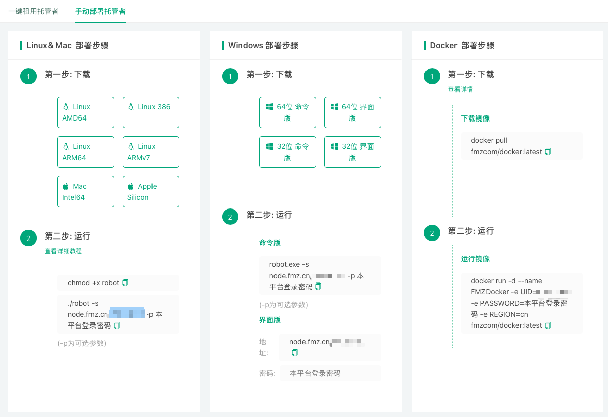The width and height of the screenshot is (608, 417).
Task: Select the 手动部署托管者 tab
Action: tap(100, 11)
